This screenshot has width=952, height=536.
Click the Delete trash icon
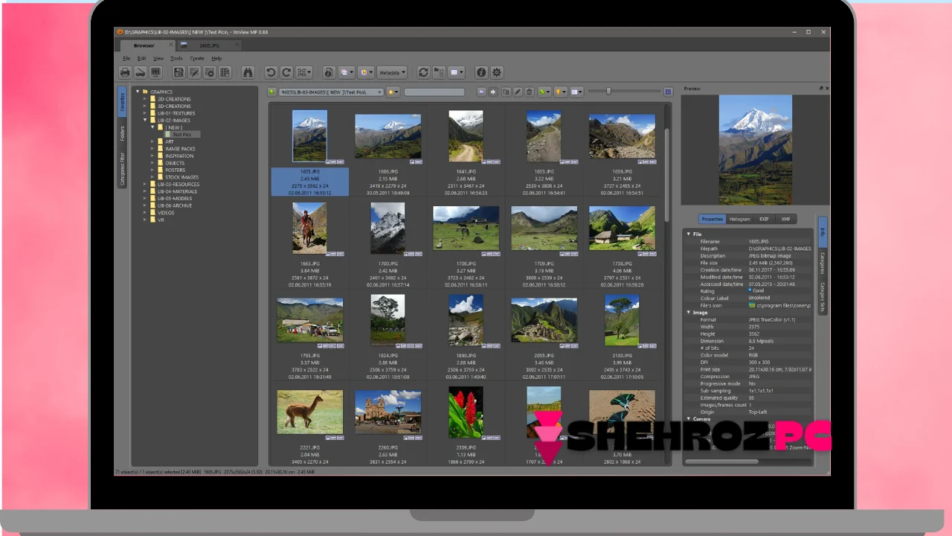pyautogui.click(x=530, y=92)
